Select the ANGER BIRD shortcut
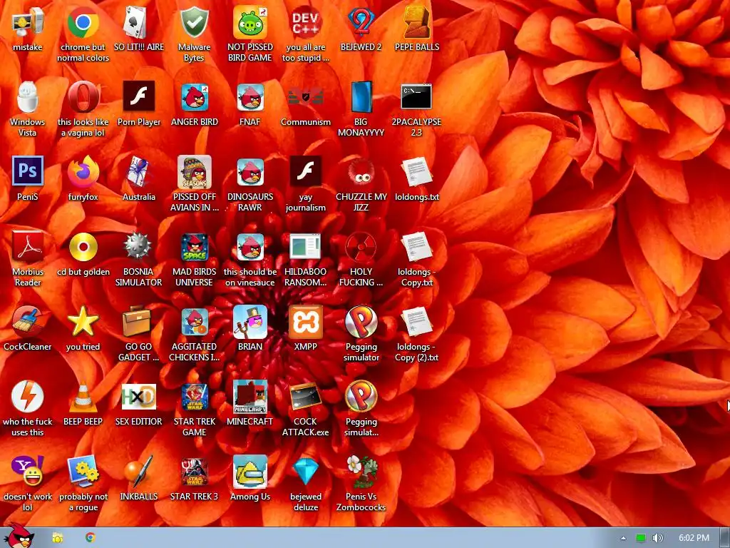This screenshot has height=548, width=730. [x=194, y=97]
